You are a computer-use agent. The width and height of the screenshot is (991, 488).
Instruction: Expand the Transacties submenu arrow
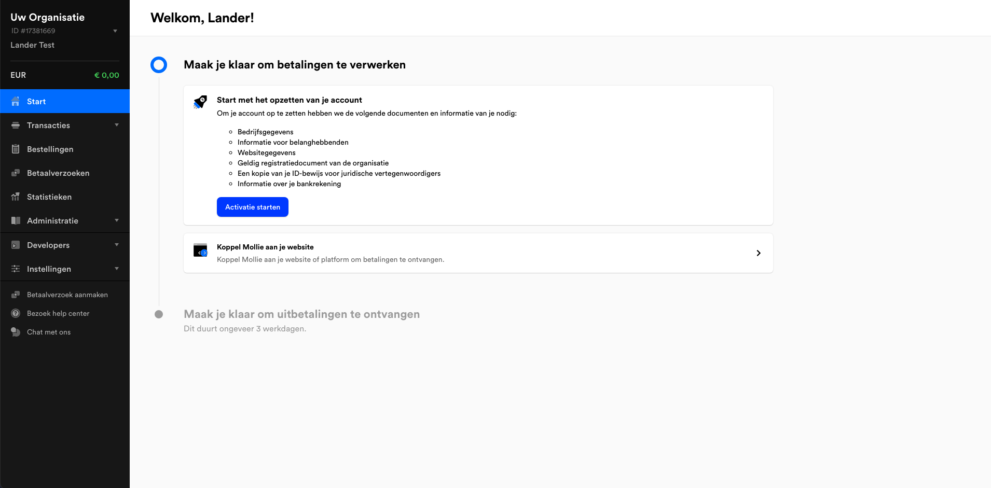[117, 125]
